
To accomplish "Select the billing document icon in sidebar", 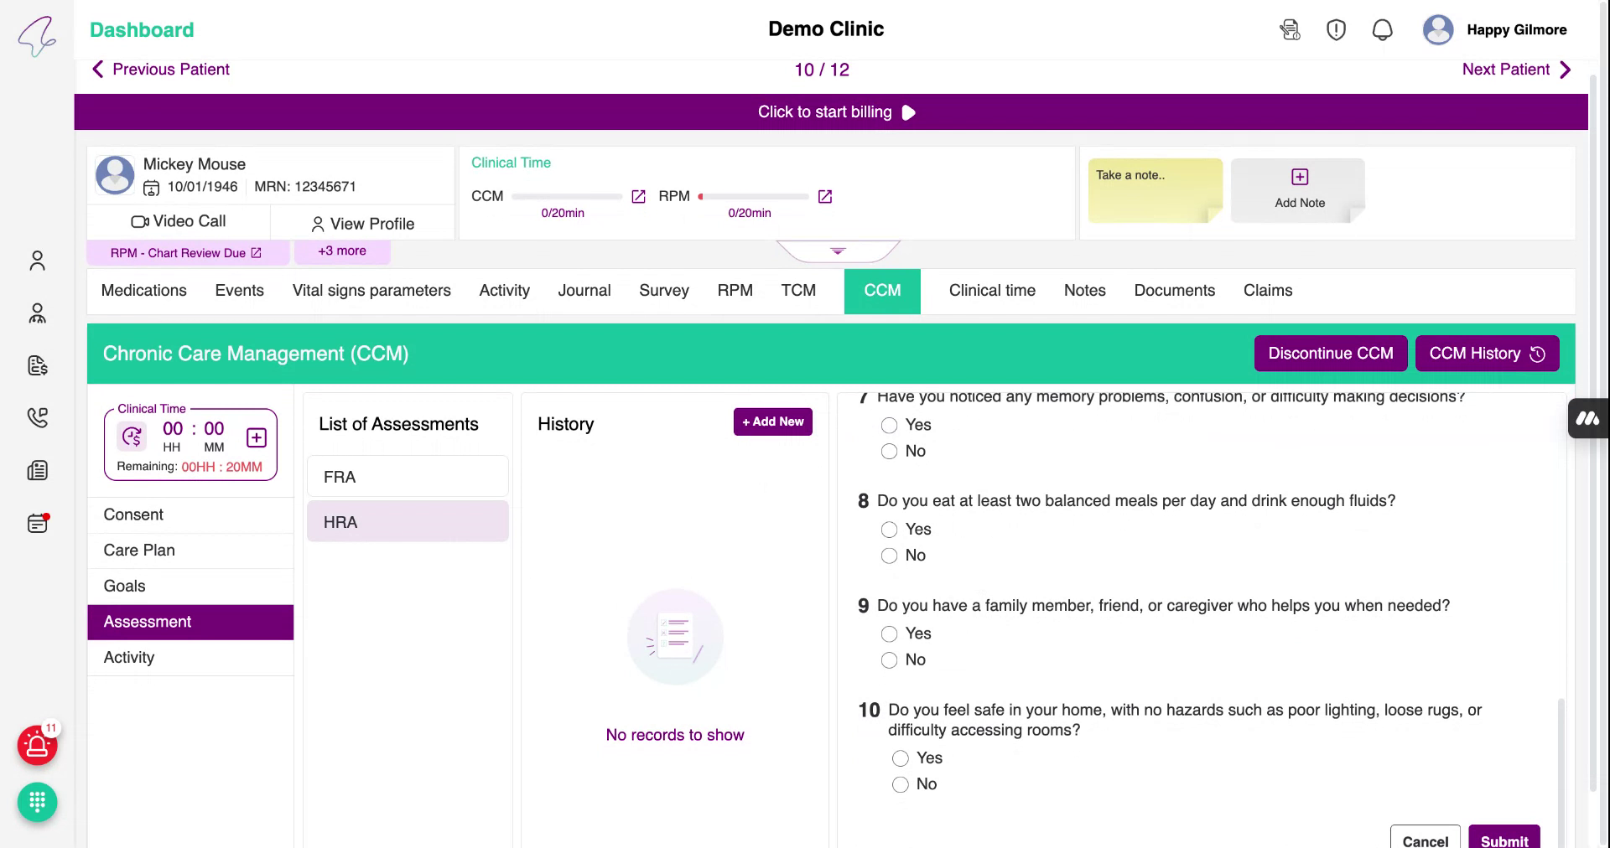I will [x=37, y=366].
